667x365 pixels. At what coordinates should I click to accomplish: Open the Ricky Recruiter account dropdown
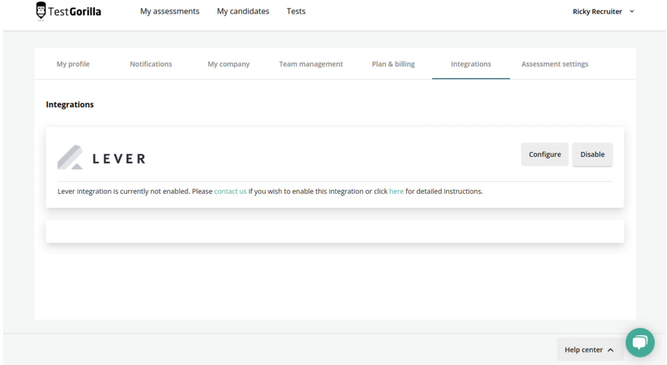click(603, 11)
